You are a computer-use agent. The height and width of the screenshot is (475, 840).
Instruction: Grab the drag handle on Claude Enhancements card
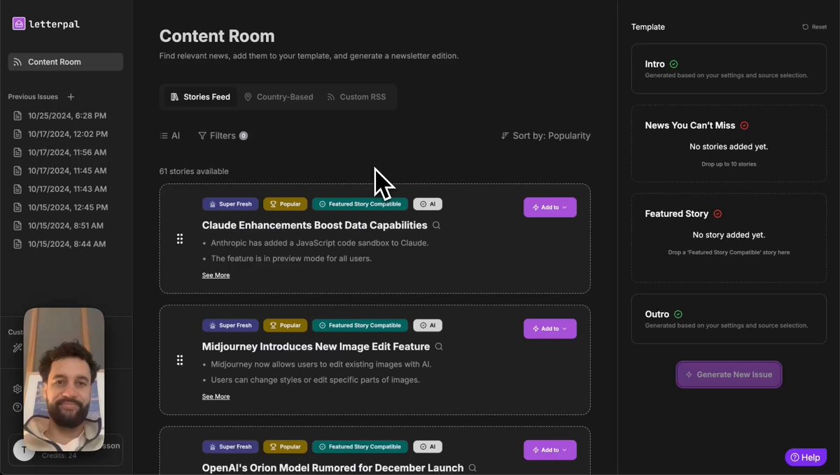pos(180,239)
